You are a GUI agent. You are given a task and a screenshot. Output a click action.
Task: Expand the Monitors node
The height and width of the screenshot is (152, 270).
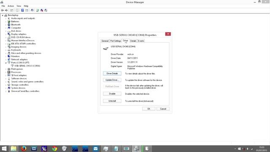(x=6, y=56)
